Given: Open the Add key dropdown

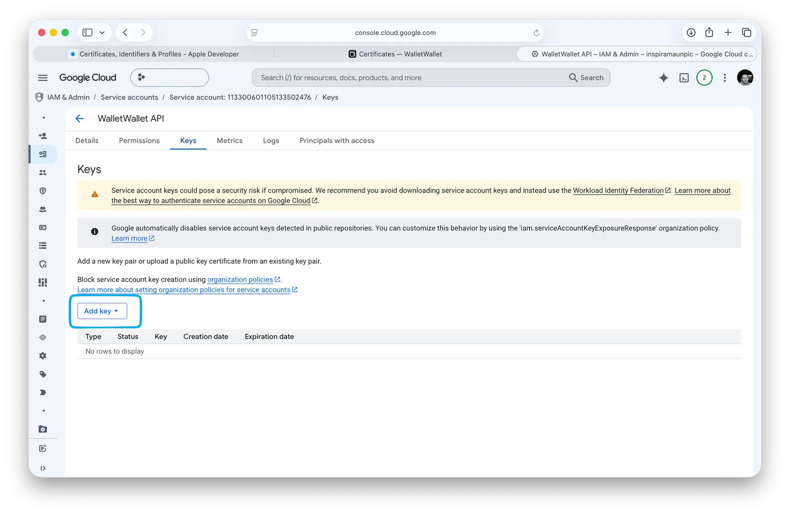Looking at the screenshot, I should tap(102, 311).
